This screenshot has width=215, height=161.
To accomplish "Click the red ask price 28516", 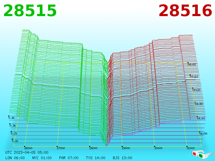I will (x=185, y=11).
